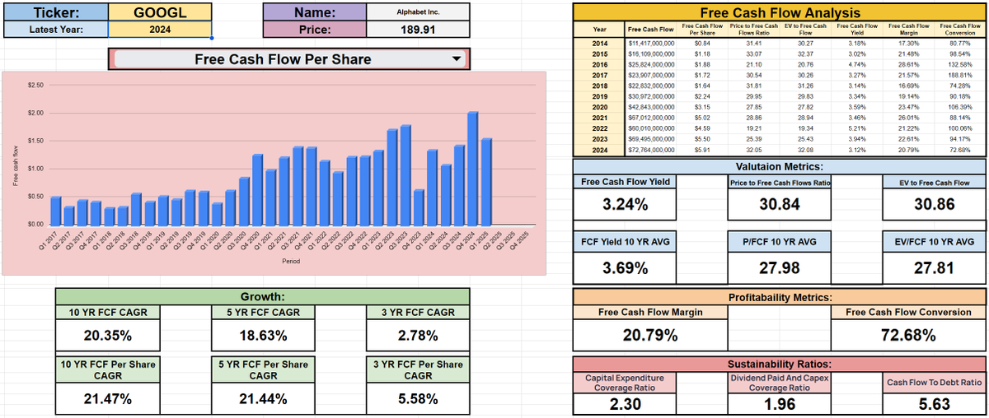
Task: Select the FCF Yield 10 YR AVG label
Action: (626, 243)
